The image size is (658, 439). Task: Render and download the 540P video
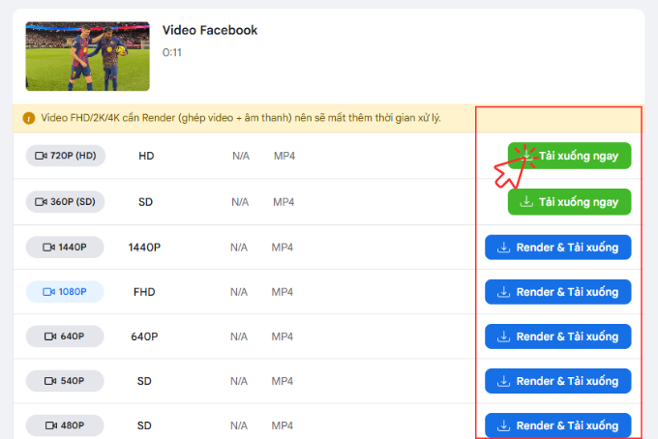(x=558, y=381)
